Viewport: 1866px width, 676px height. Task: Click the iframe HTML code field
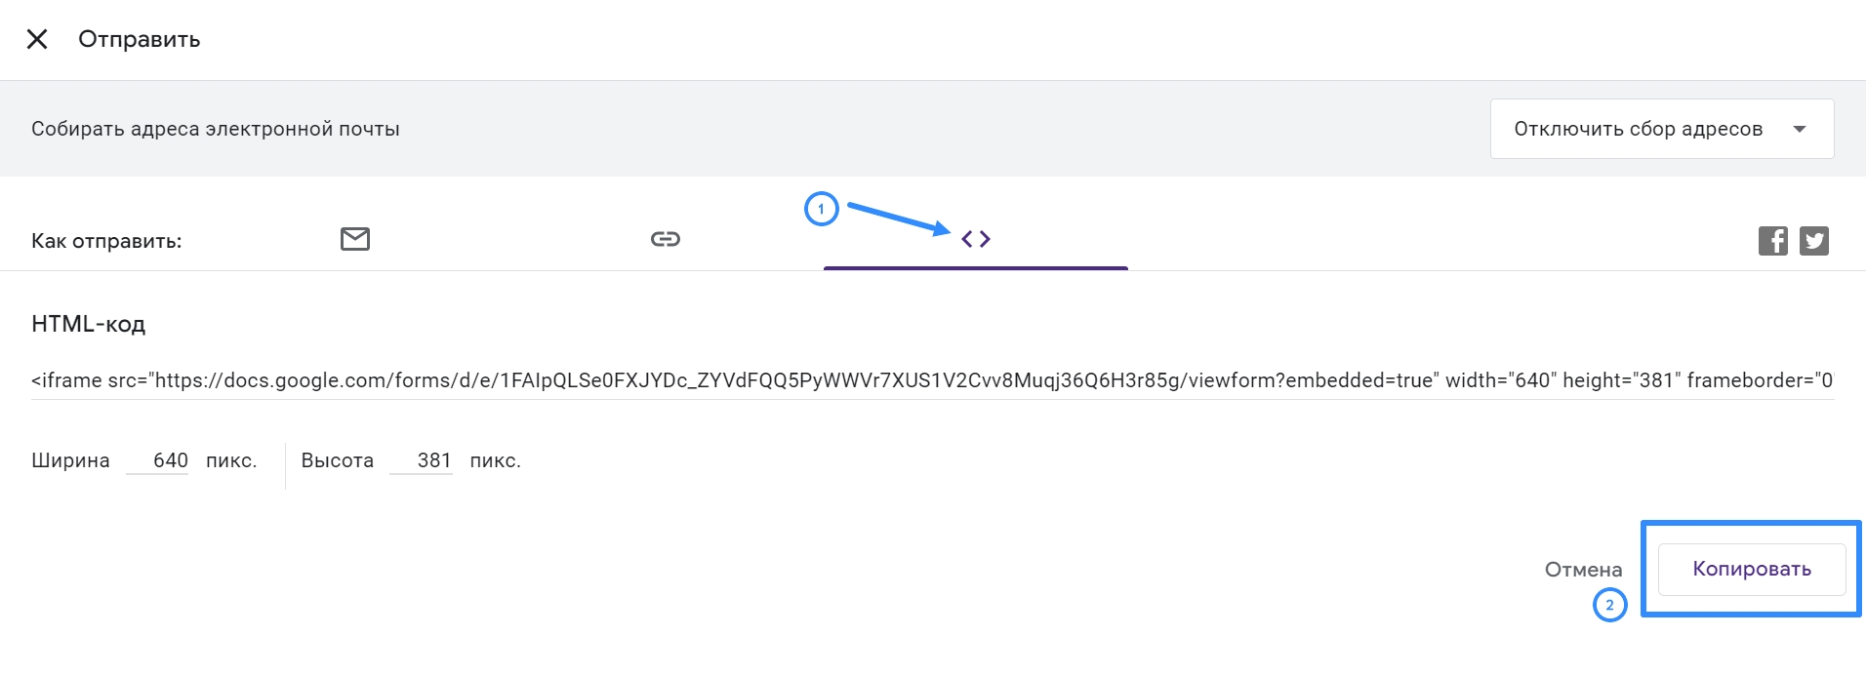pyautogui.click(x=932, y=380)
